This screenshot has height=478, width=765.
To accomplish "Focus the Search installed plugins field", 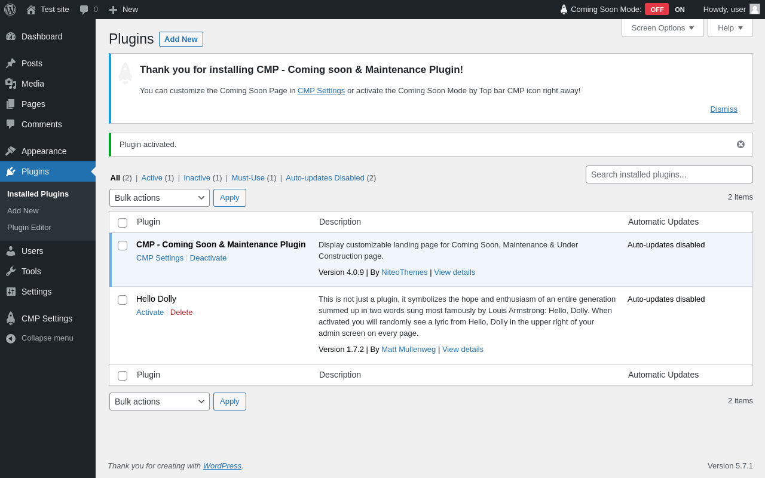I will 669,174.
